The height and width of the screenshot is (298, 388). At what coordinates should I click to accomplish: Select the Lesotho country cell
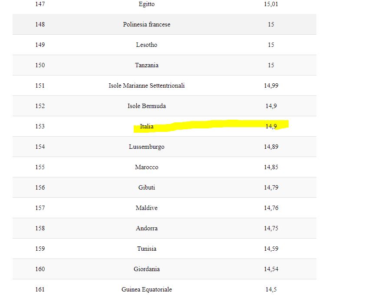147,45
